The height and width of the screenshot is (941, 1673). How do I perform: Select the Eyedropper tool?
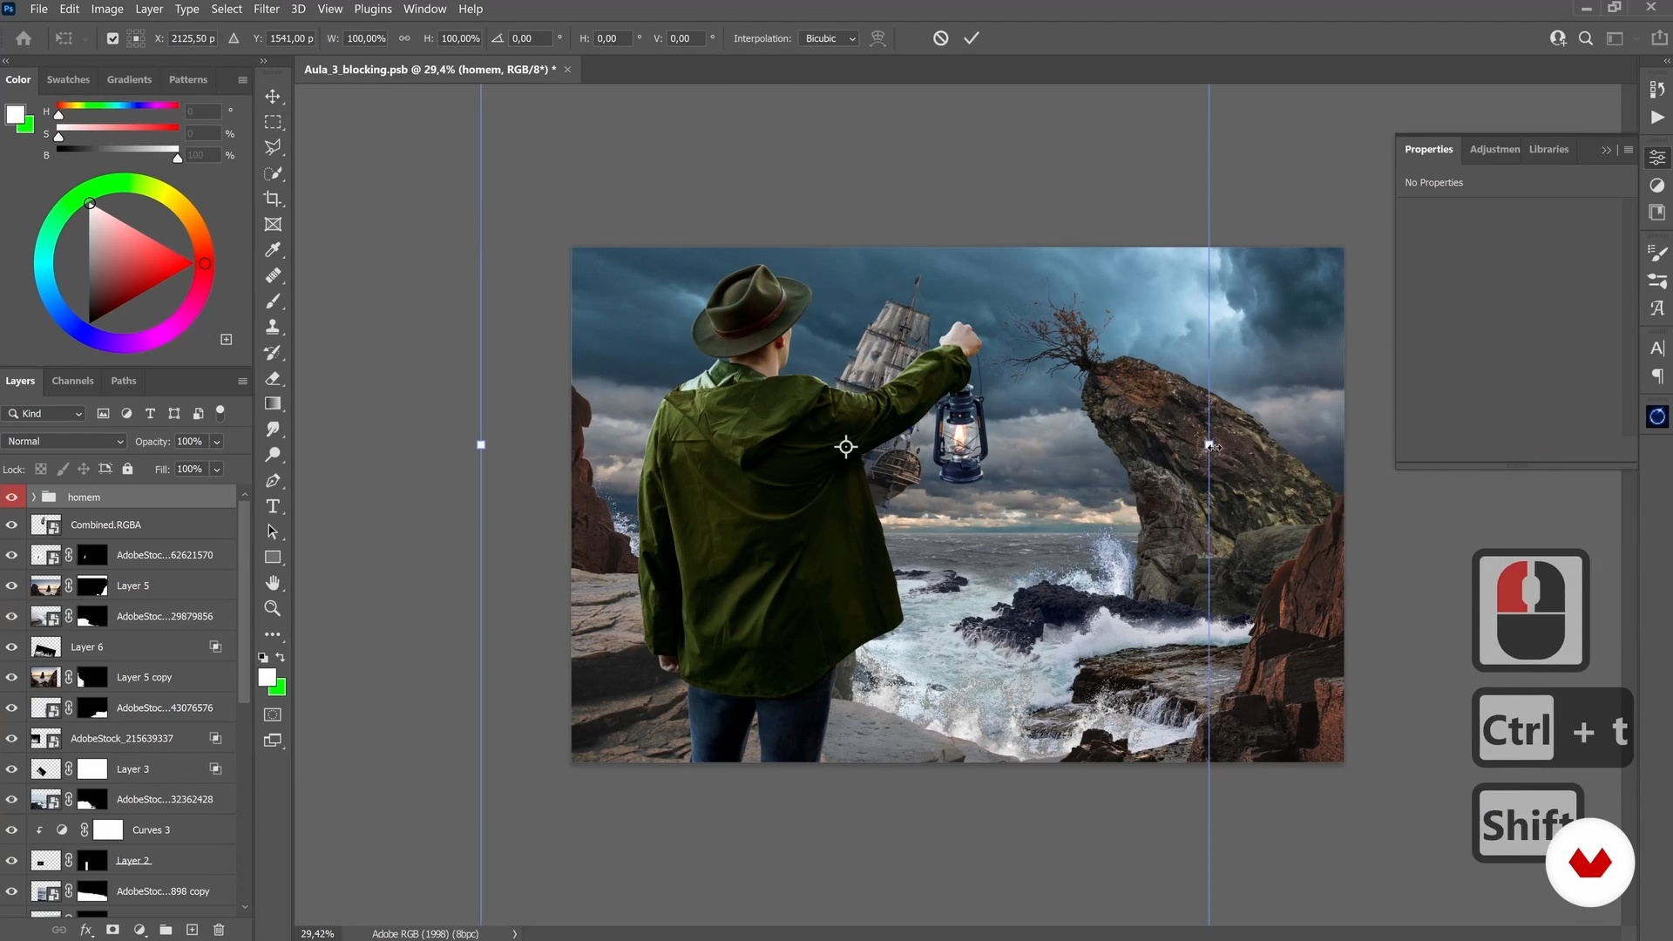pos(273,250)
